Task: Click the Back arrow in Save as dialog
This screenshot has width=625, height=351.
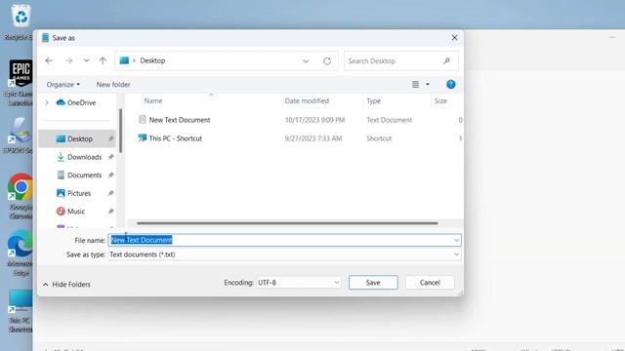Action: coord(49,60)
